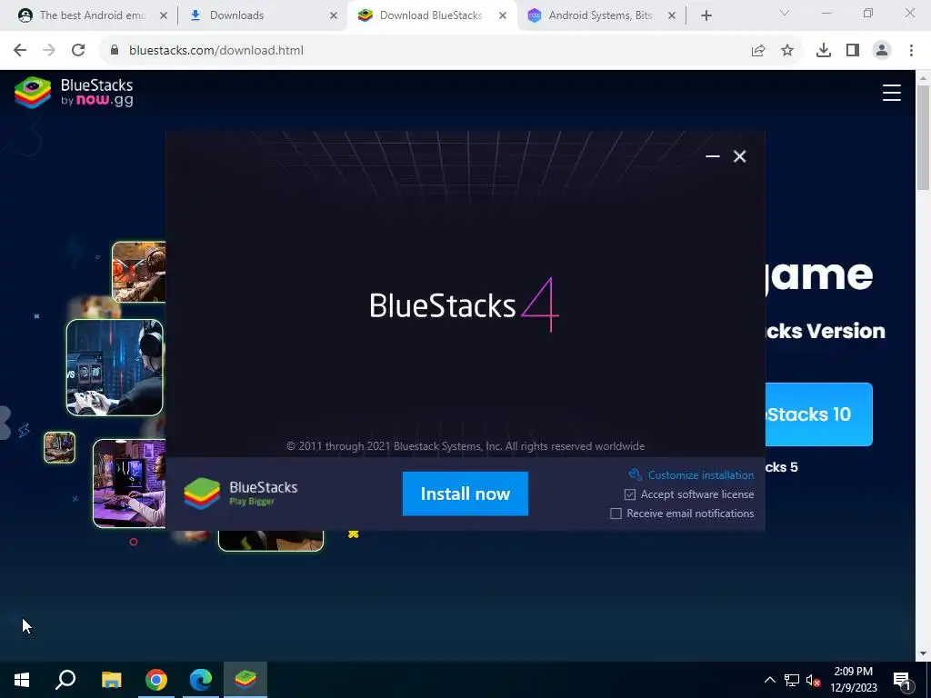Close the BlueStacks installer window
931x698 pixels.
coord(739,156)
